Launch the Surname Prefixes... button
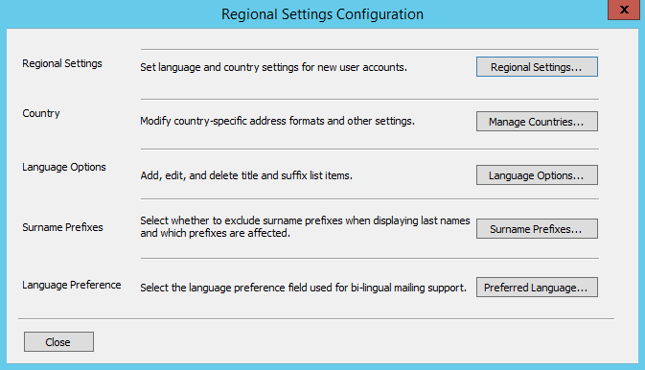Screen dimensions: 645x370 click(x=537, y=229)
